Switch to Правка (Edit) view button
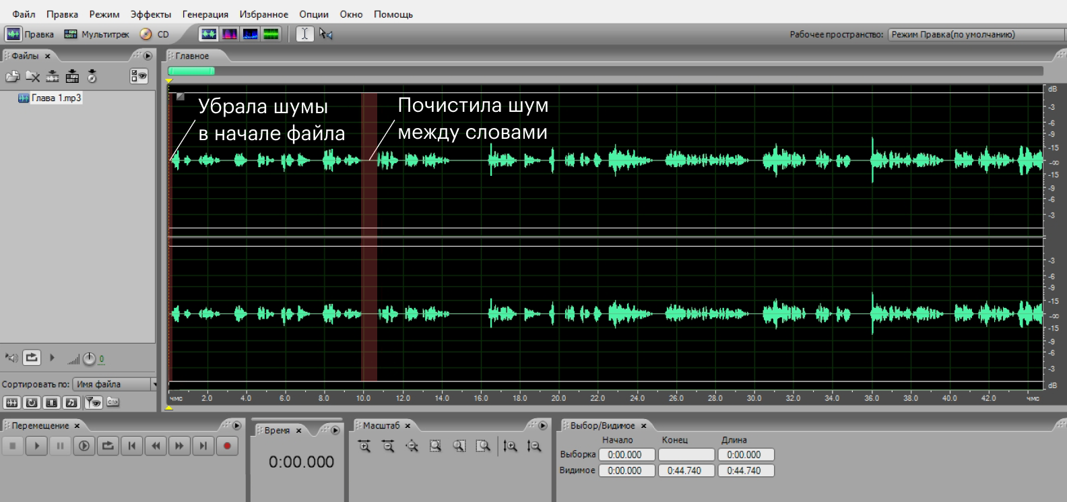This screenshot has width=1067, height=502. pyautogui.click(x=30, y=34)
